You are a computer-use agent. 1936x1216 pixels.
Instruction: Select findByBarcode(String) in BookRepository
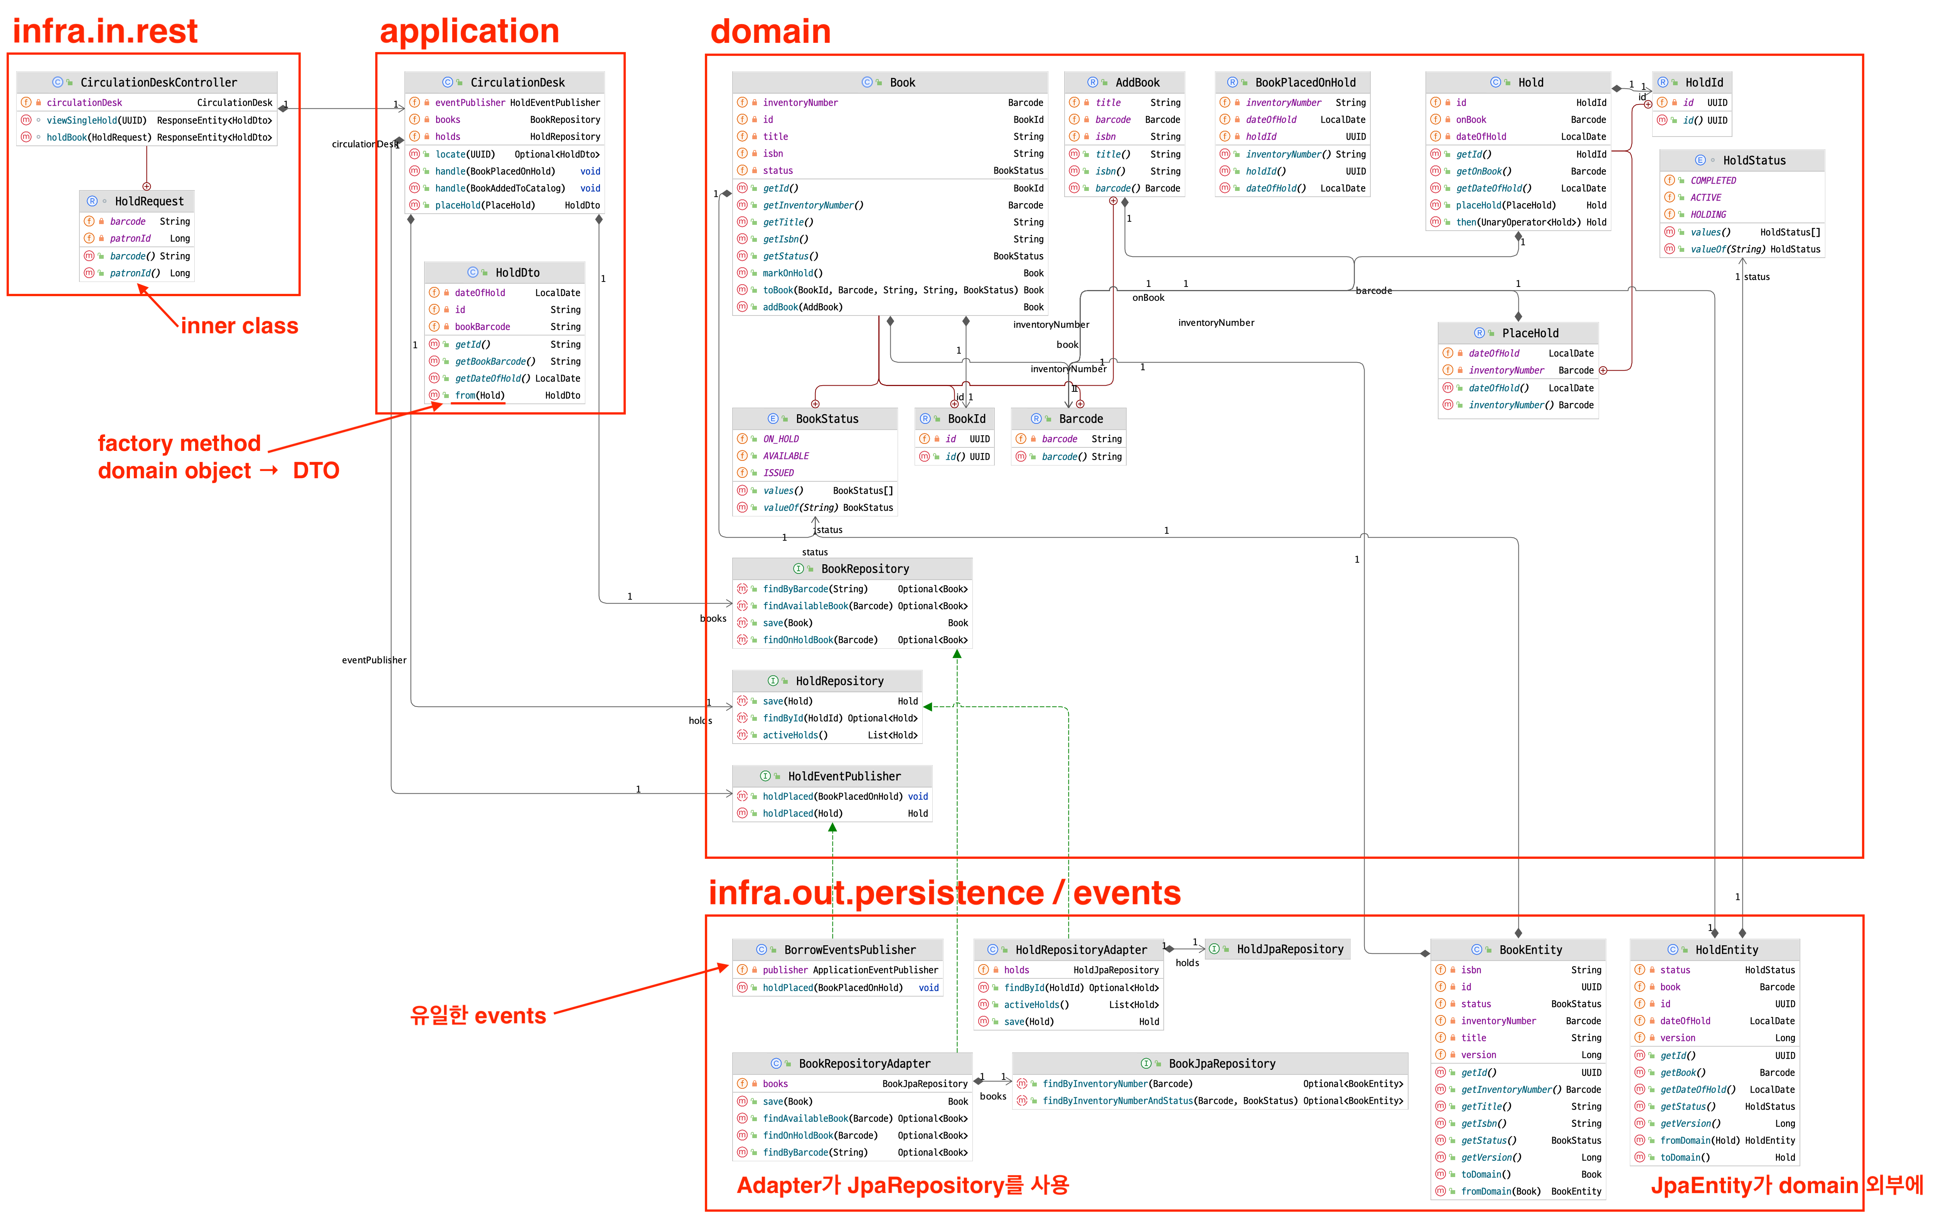coord(852,590)
